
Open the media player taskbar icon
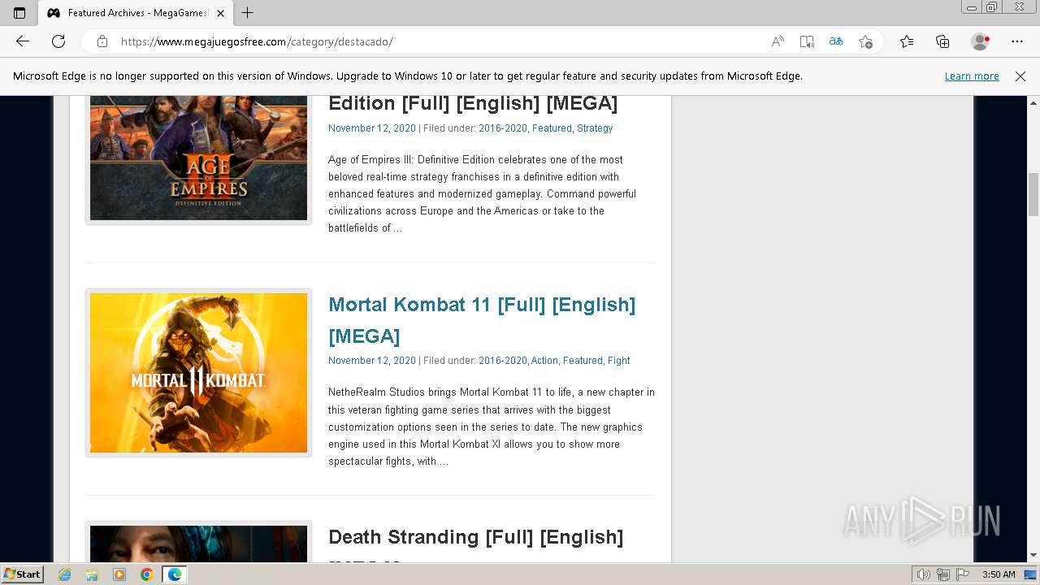coord(119,574)
